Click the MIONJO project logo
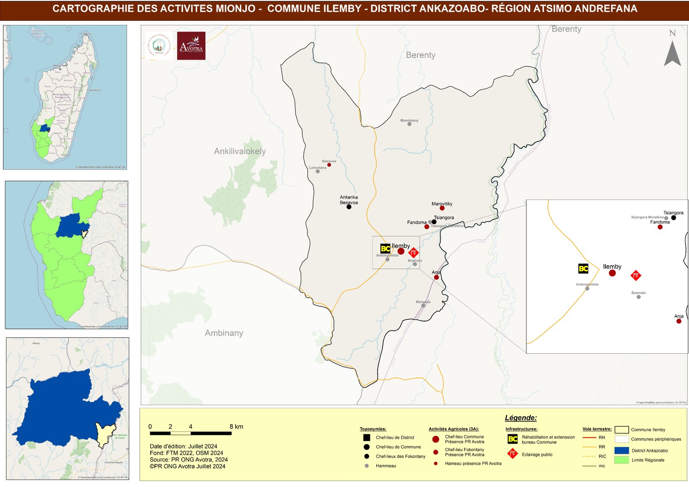 159,46
